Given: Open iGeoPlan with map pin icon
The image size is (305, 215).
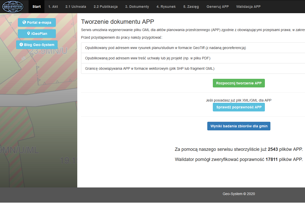Looking at the screenshot, I should [37, 34].
